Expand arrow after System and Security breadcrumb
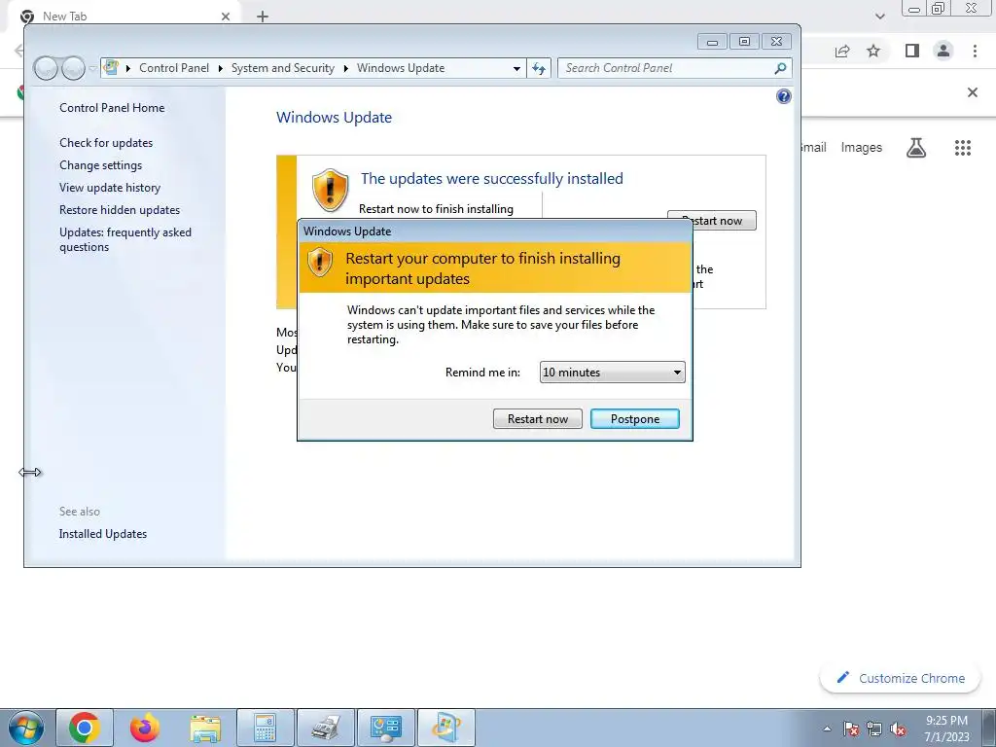 (x=345, y=69)
